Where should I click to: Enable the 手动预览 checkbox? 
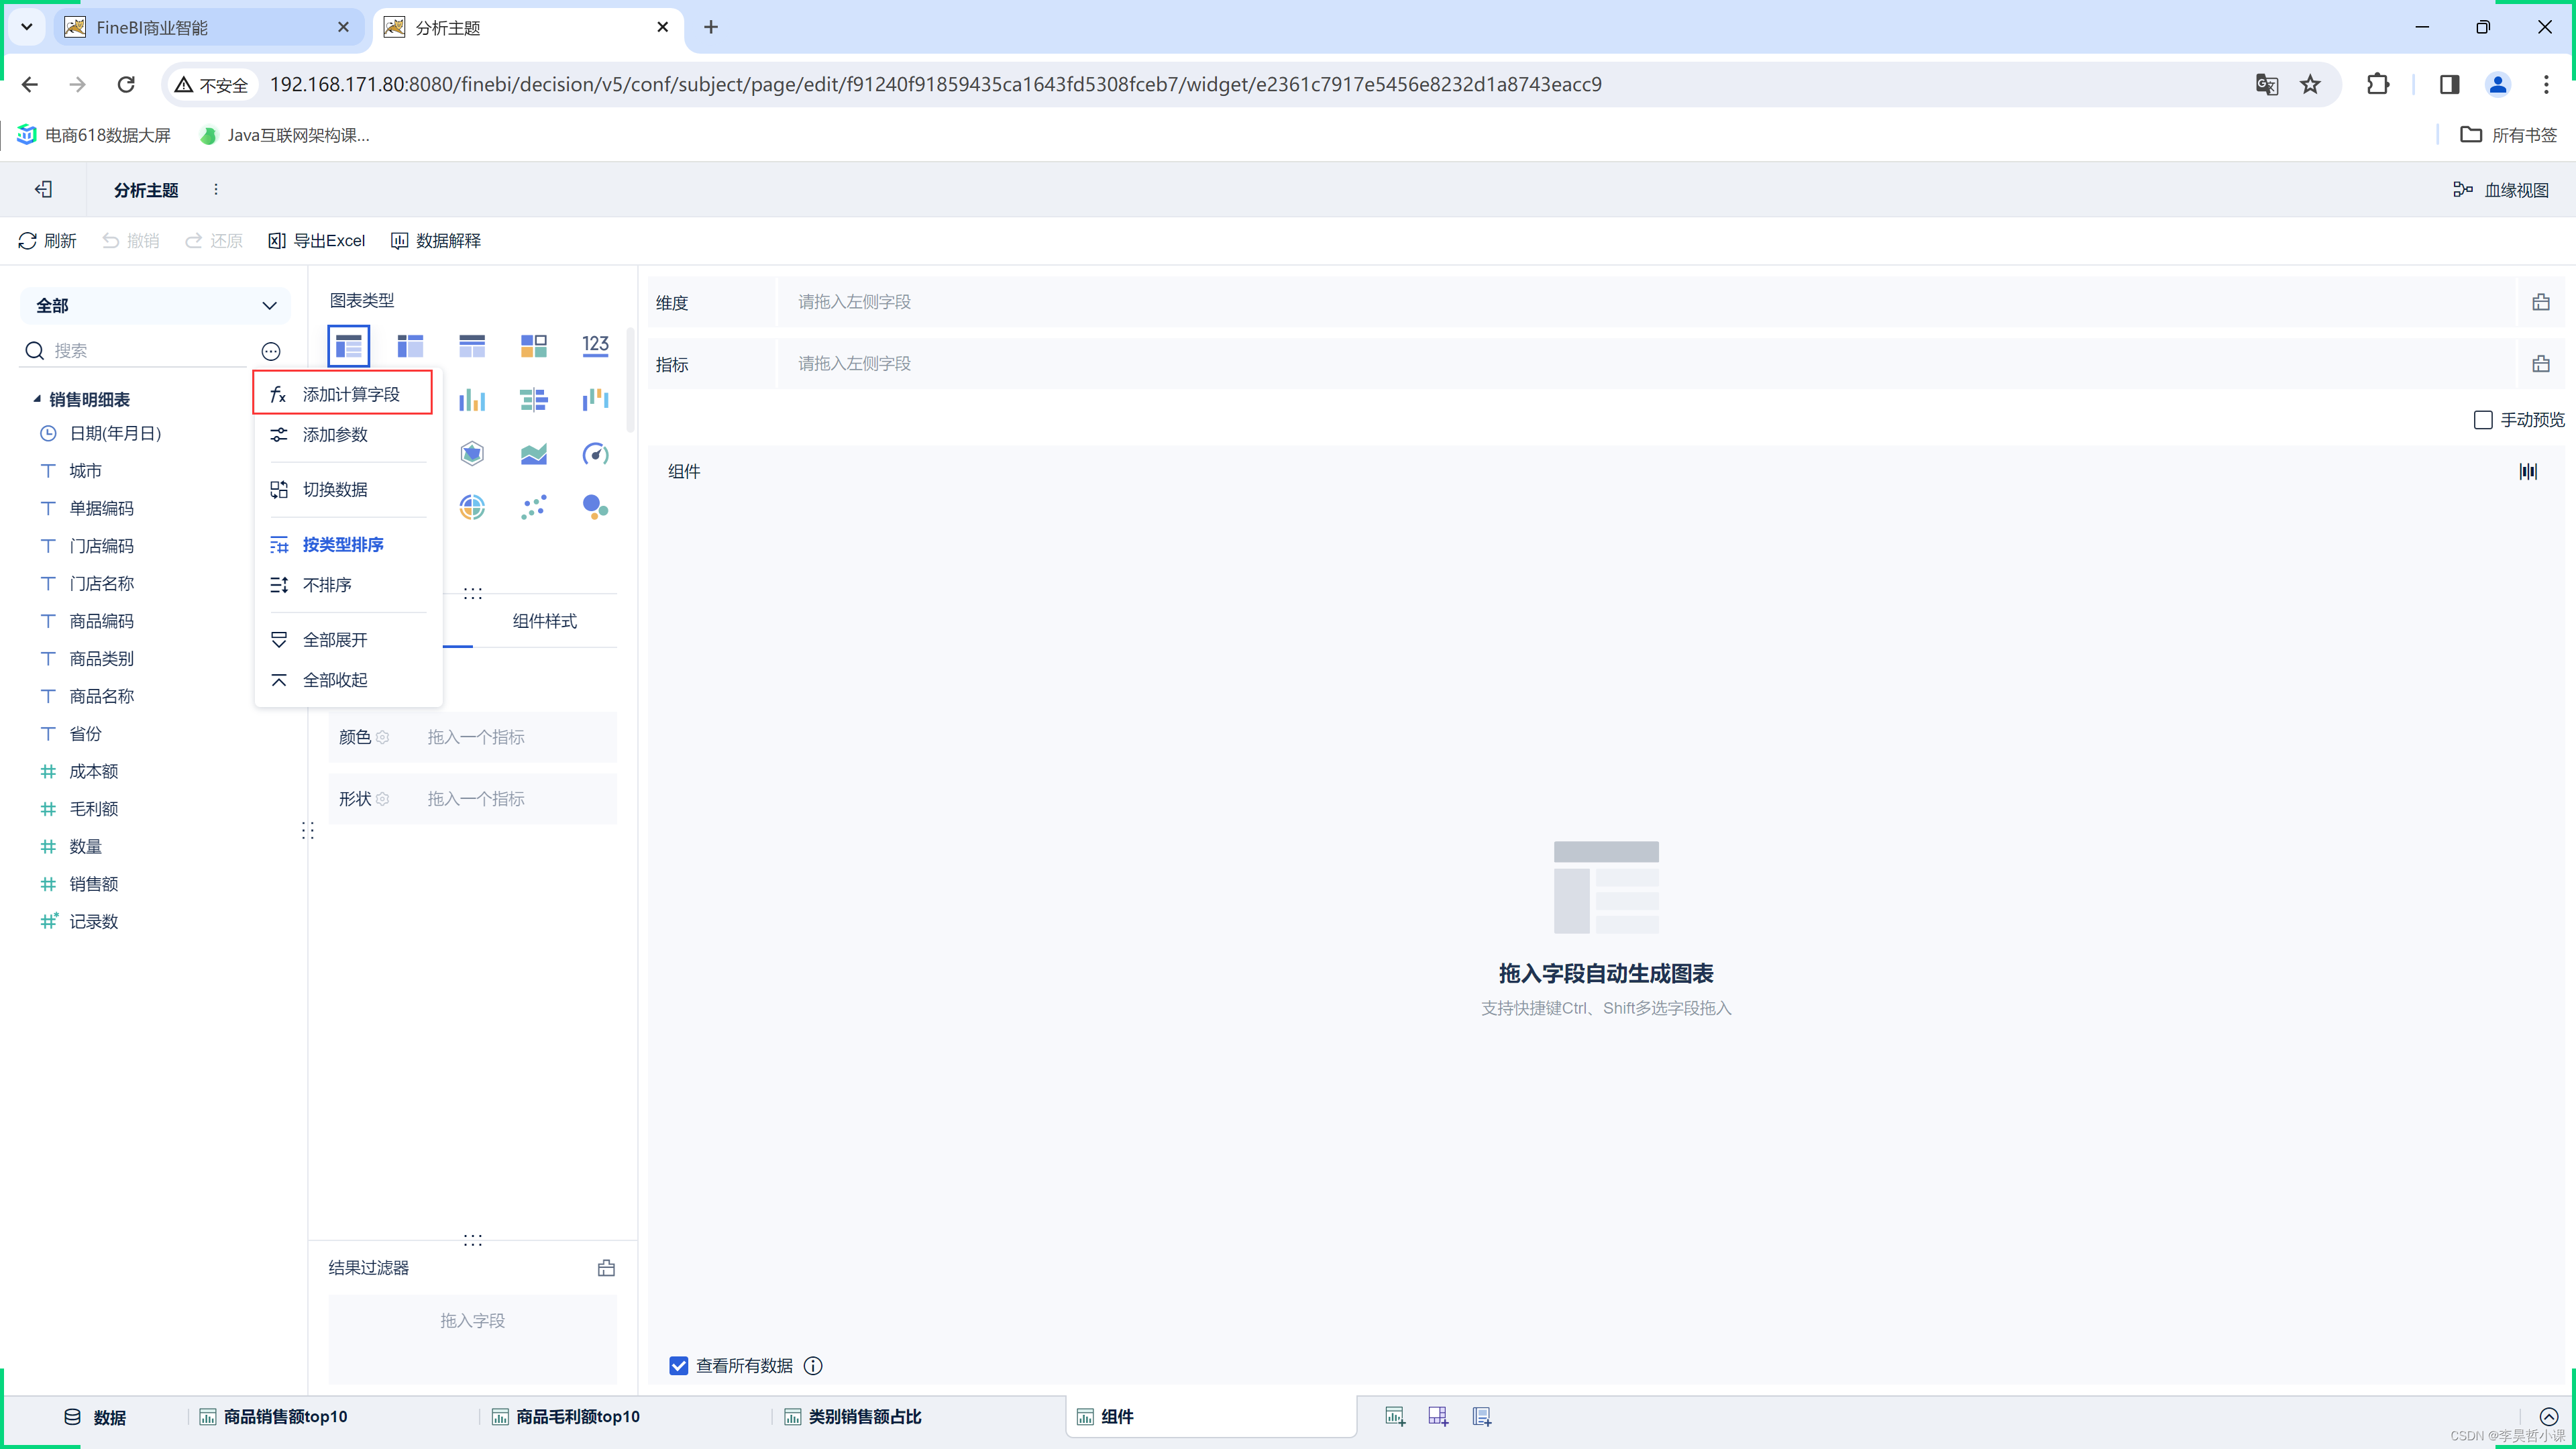pyautogui.click(x=2482, y=420)
